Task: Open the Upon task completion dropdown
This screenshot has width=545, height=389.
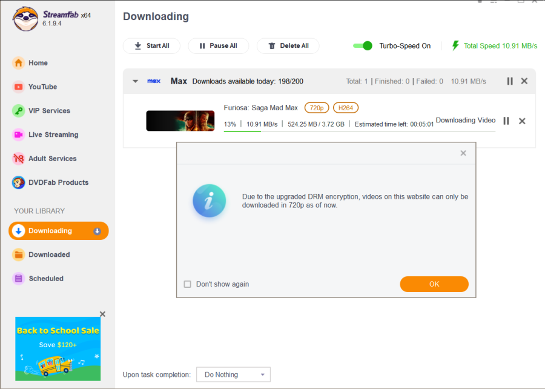Action: 233,374
